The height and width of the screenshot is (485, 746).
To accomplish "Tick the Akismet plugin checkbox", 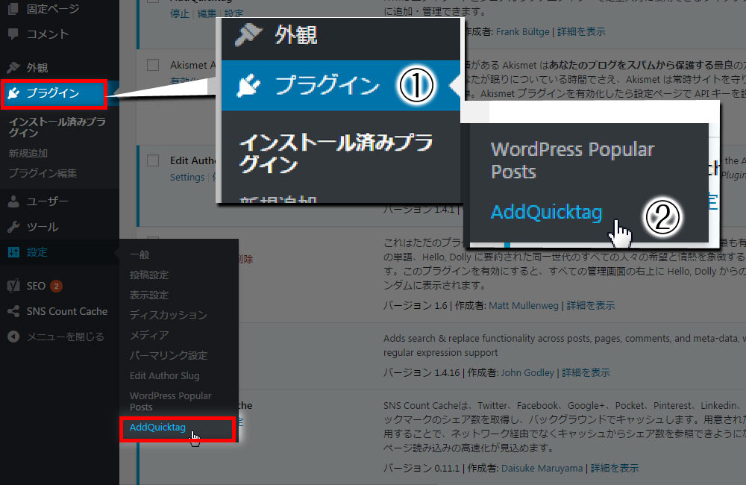I will tap(153, 65).
